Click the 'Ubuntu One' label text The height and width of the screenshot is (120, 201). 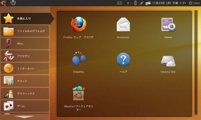click(x=168, y=72)
